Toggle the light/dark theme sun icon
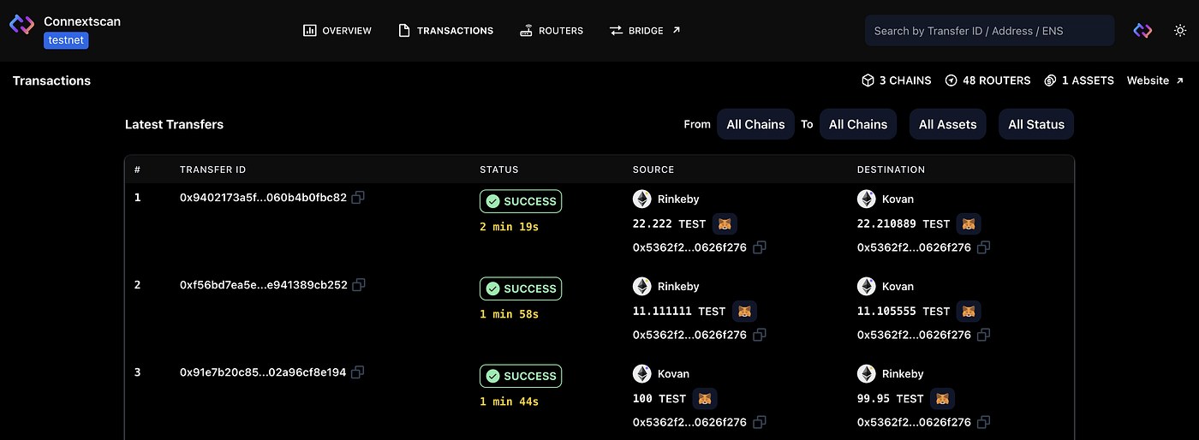 (x=1180, y=31)
